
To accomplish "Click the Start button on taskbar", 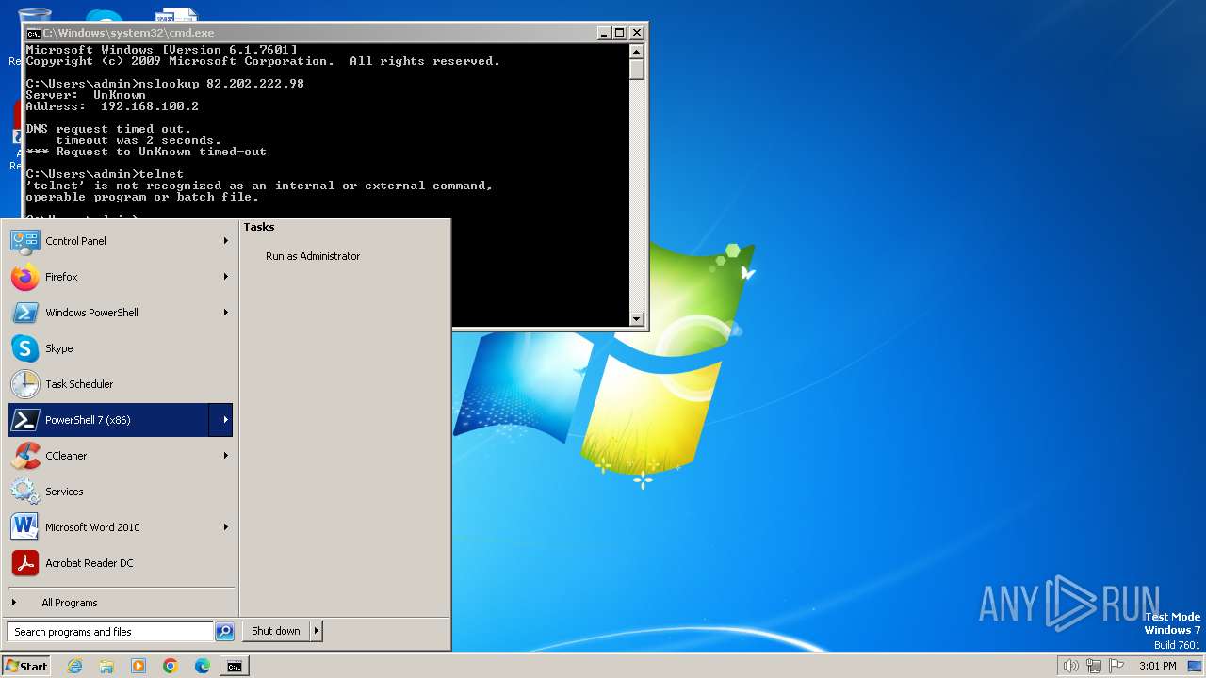I will [x=26, y=666].
